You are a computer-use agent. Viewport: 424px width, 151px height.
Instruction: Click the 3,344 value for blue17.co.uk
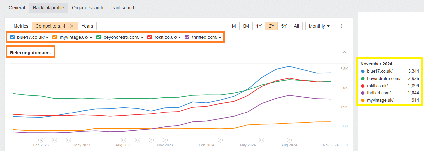(x=413, y=71)
